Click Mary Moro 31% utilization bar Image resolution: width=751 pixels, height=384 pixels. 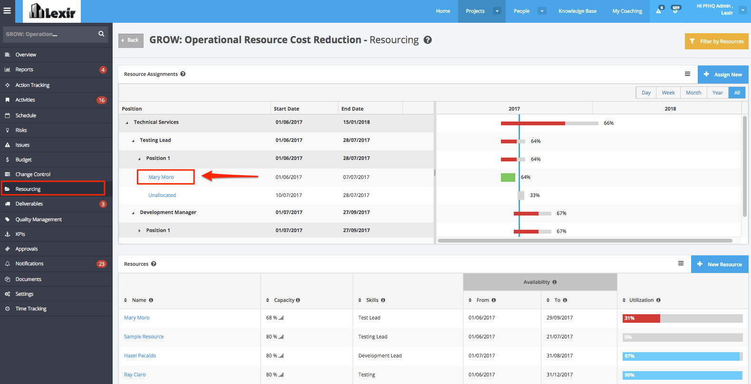(683, 318)
